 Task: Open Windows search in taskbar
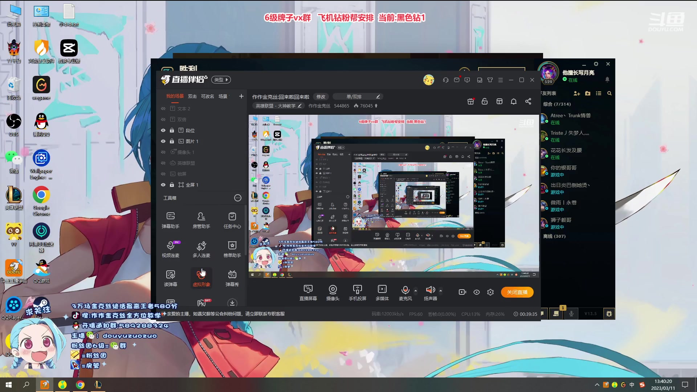tap(26, 385)
